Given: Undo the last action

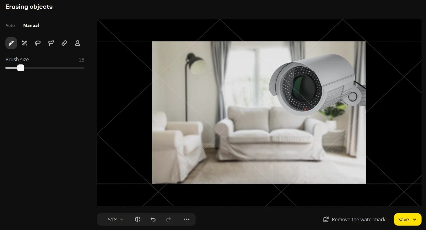Looking at the screenshot, I should 153,219.
